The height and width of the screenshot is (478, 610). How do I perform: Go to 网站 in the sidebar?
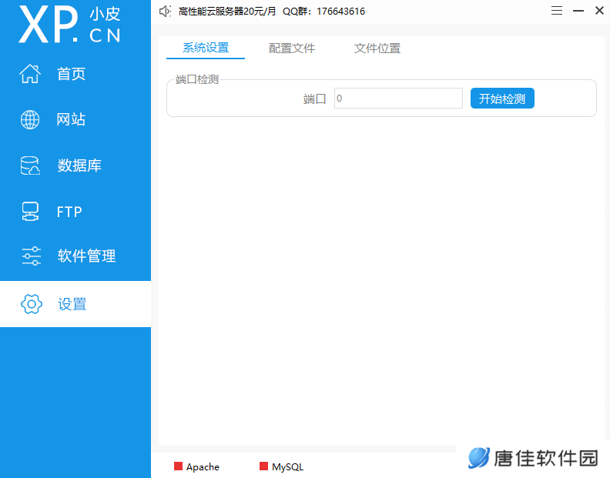(x=71, y=119)
